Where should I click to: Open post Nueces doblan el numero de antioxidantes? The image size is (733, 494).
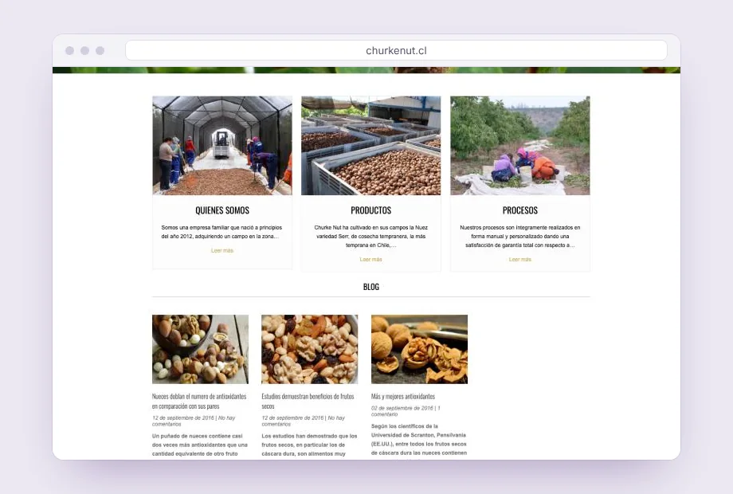pyautogui.click(x=199, y=401)
